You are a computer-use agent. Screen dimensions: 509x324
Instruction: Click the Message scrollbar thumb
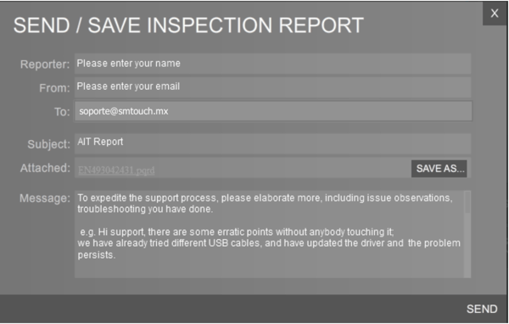(467, 202)
